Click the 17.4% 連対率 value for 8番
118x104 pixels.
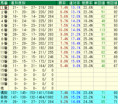pyautogui.click(x=76, y=39)
